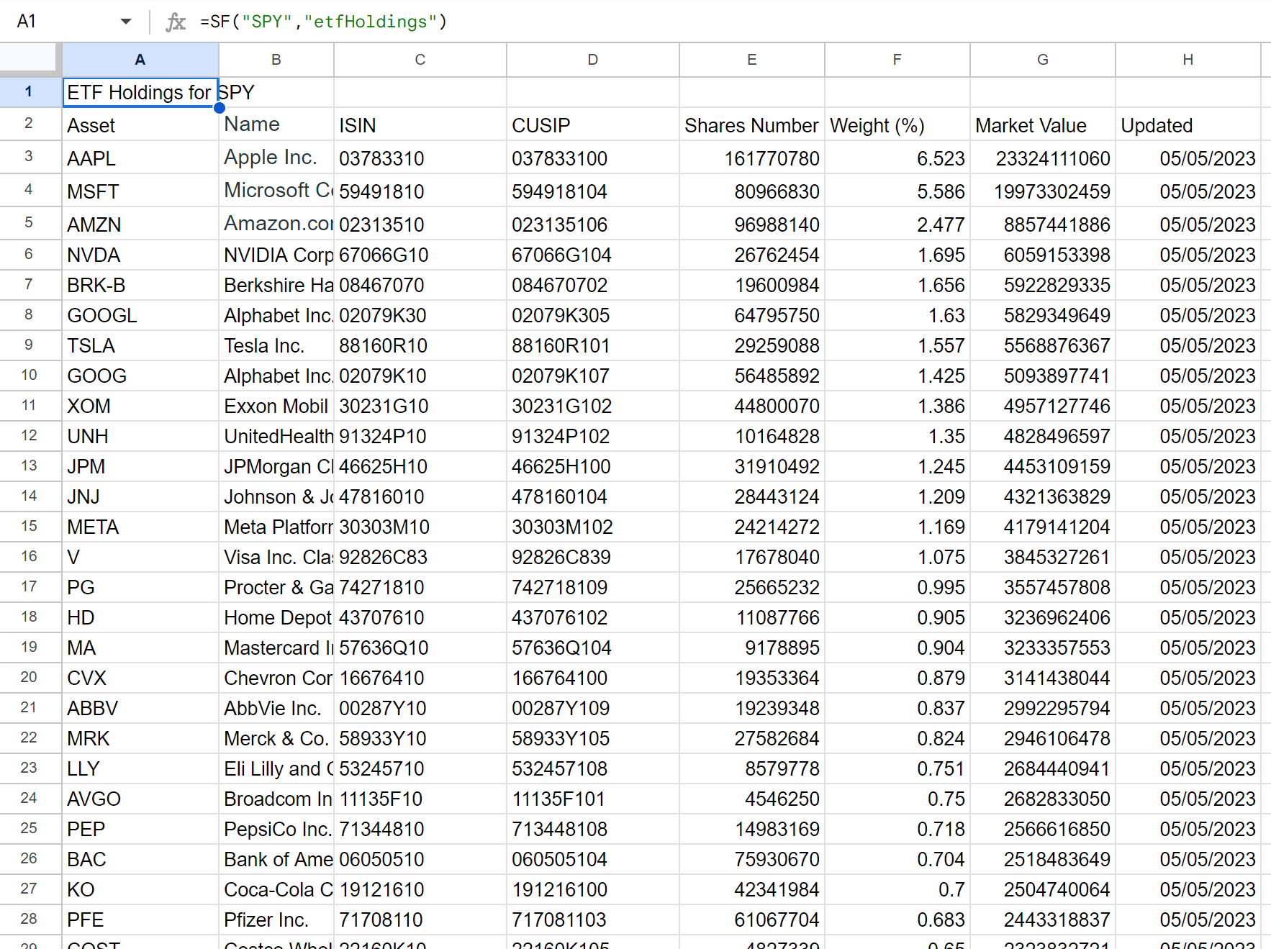
Task: Click the 'PG' asset cell
Action: [x=140, y=587]
